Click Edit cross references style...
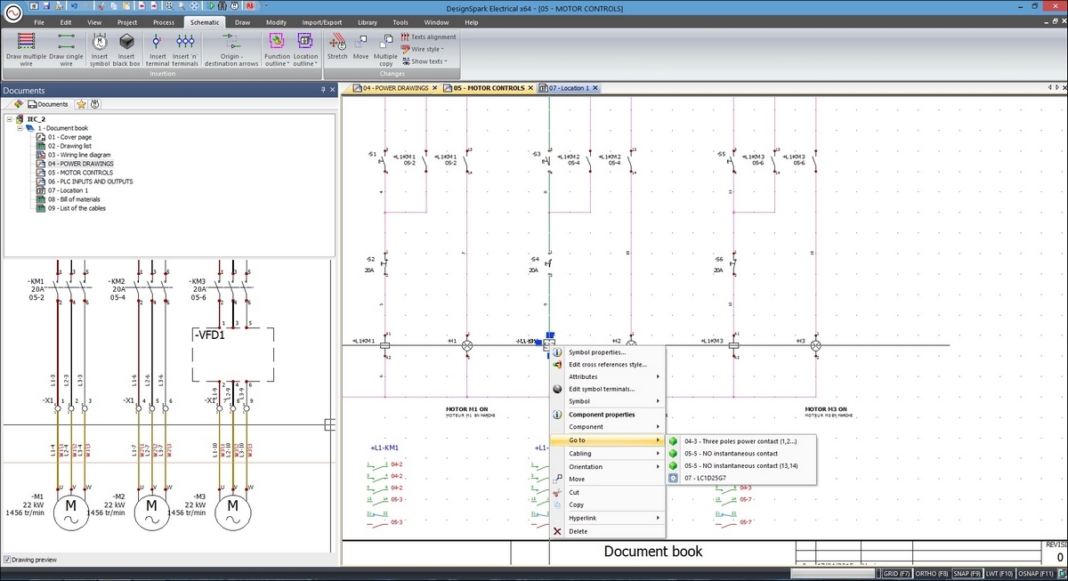The width and height of the screenshot is (1068, 581). 607,364
